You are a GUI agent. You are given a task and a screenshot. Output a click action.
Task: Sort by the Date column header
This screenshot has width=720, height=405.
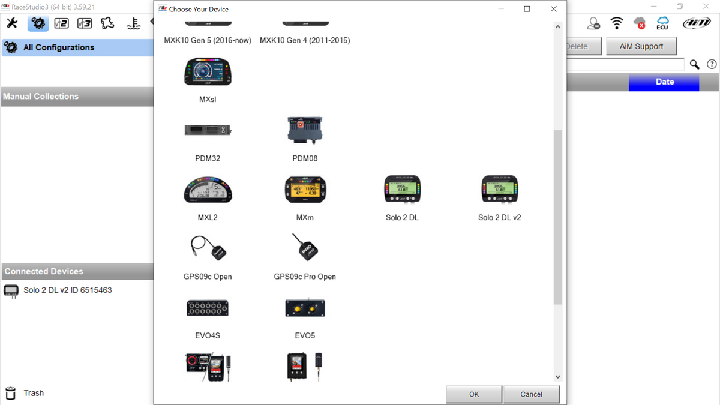(664, 82)
